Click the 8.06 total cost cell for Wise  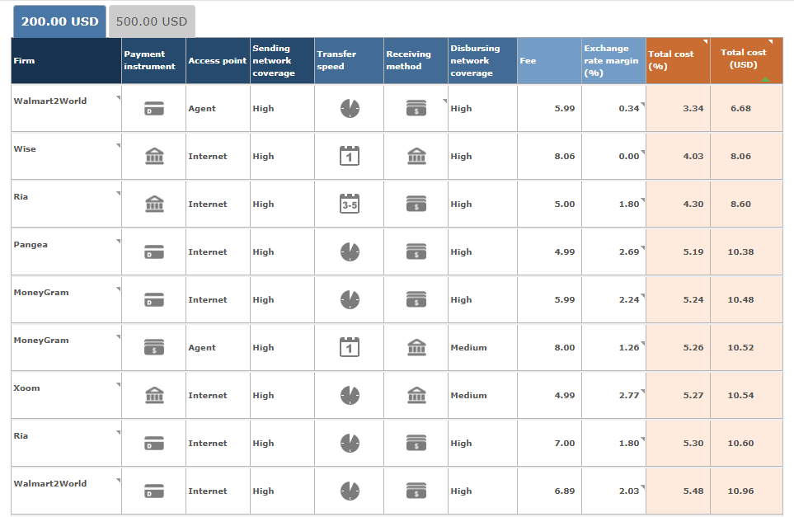pyautogui.click(x=740, y=156)
